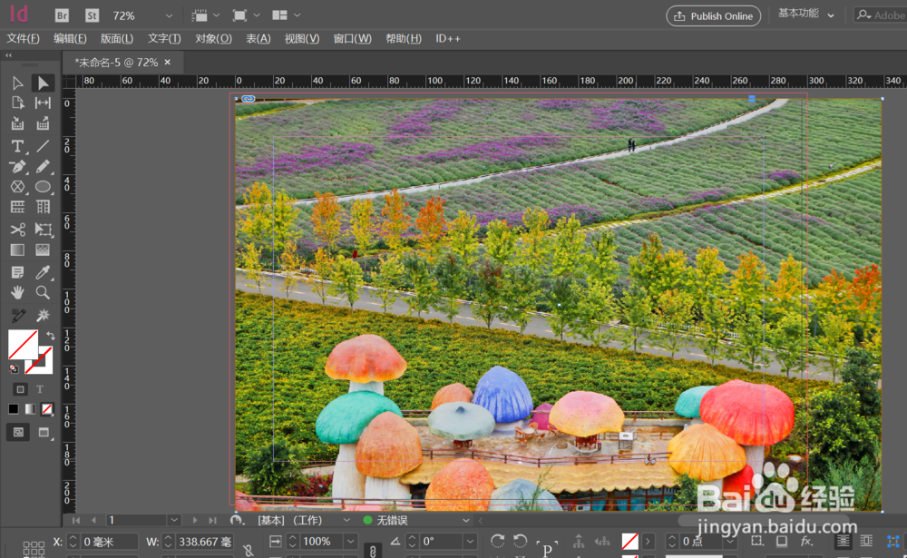Click the Apply Color black swatch
Image resolution: width=907 pixels, height=558 pixels.
click(x=14, y=409)
